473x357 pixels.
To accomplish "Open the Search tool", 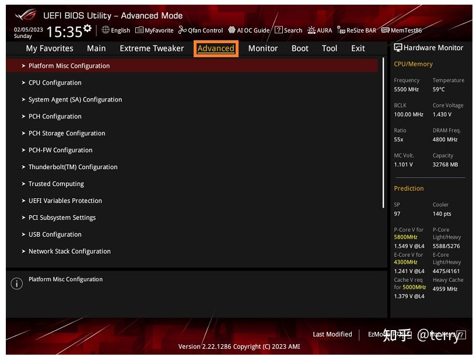I will 289,30.
